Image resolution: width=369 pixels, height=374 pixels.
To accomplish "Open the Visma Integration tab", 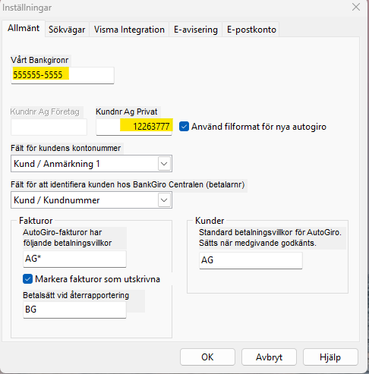I will (129, 30).
